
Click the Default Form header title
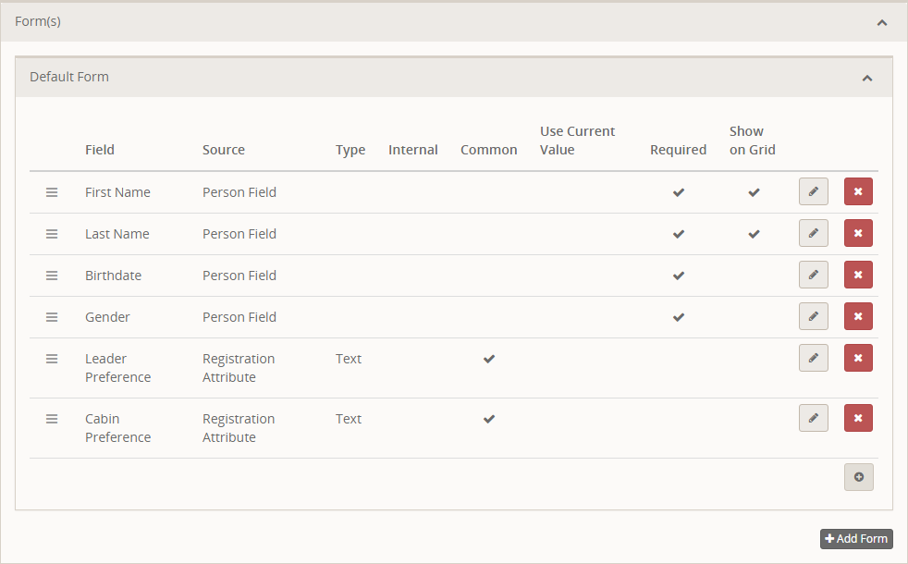(x=69, y=77)
